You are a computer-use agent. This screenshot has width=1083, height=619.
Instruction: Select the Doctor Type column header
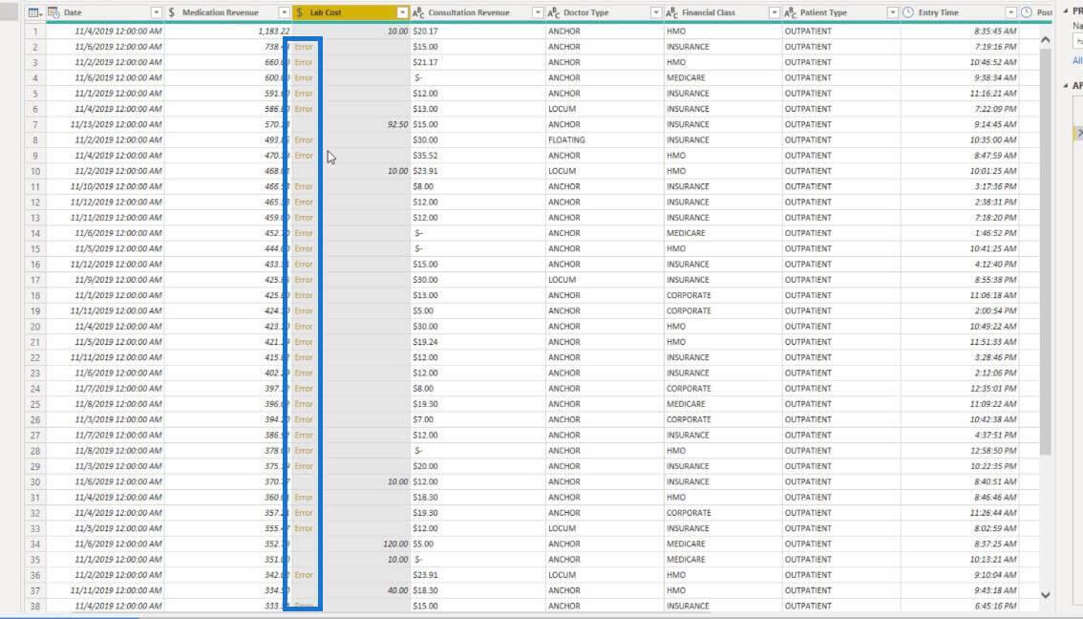click(x=605, y=12)
